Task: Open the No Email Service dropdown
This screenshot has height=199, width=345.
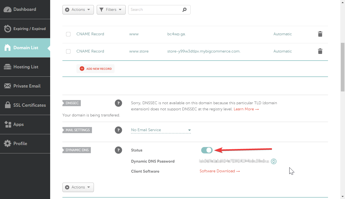Action: (161, 130)
